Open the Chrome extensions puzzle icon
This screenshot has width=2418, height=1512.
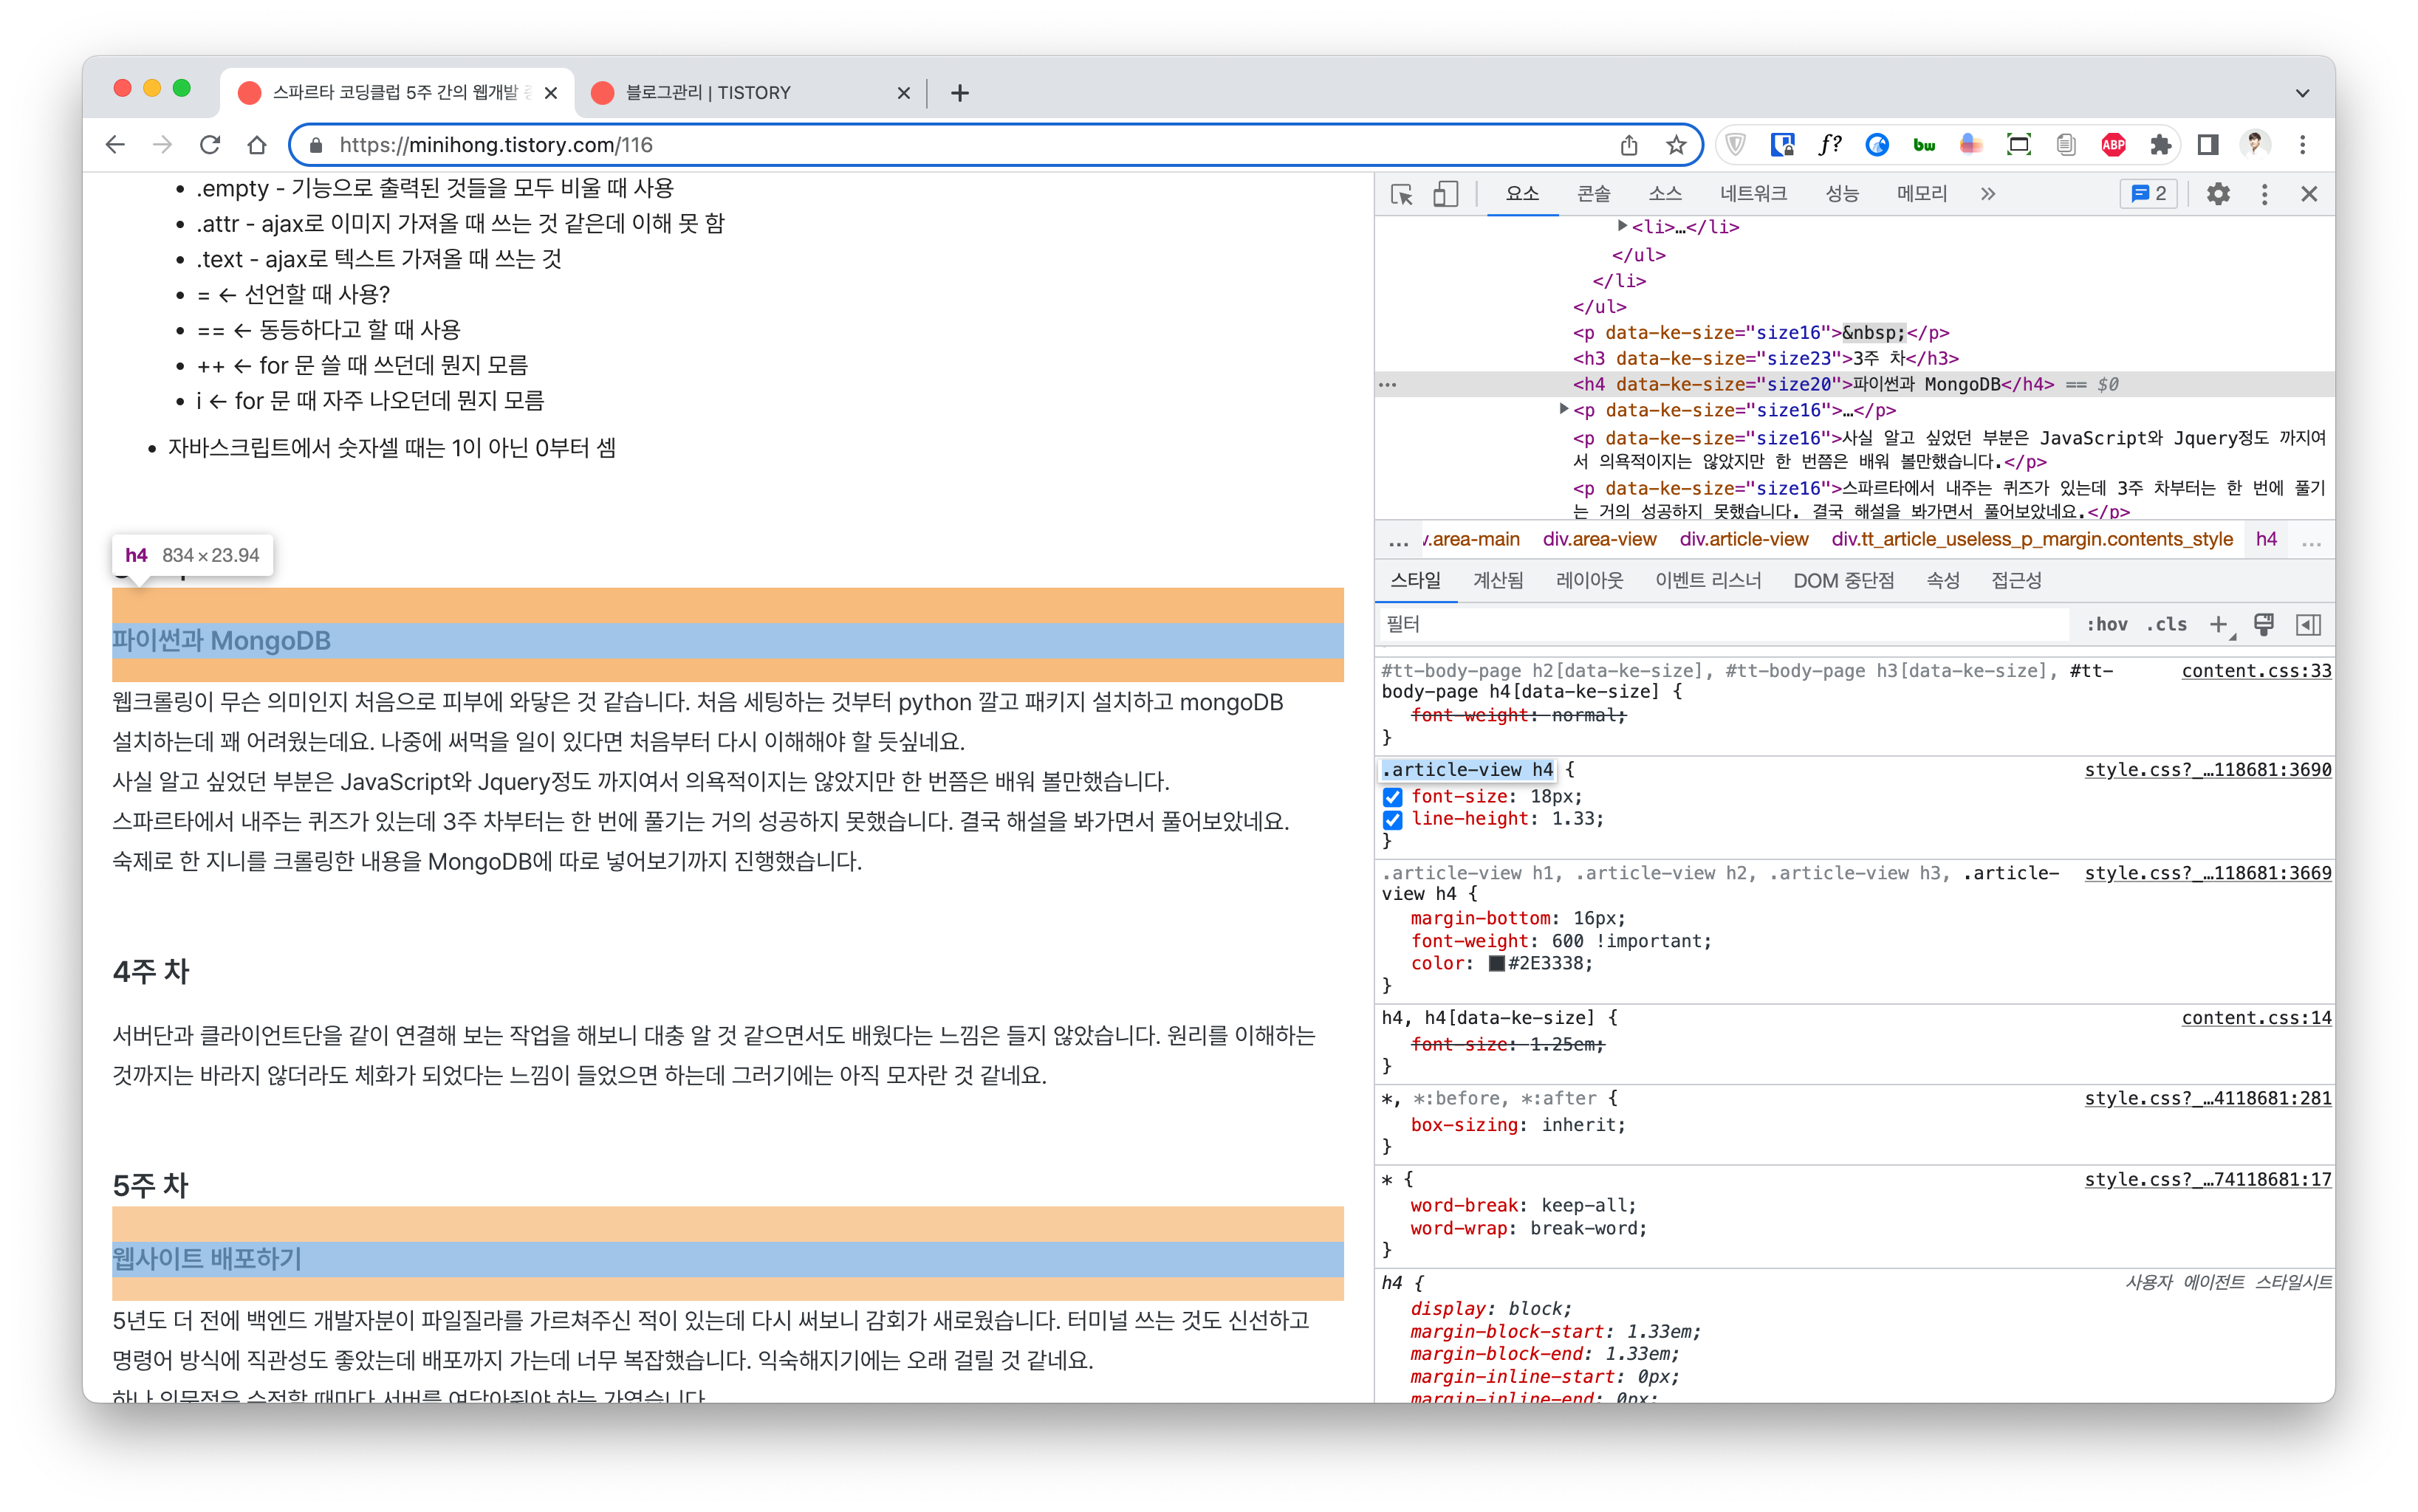(2160, 145)
